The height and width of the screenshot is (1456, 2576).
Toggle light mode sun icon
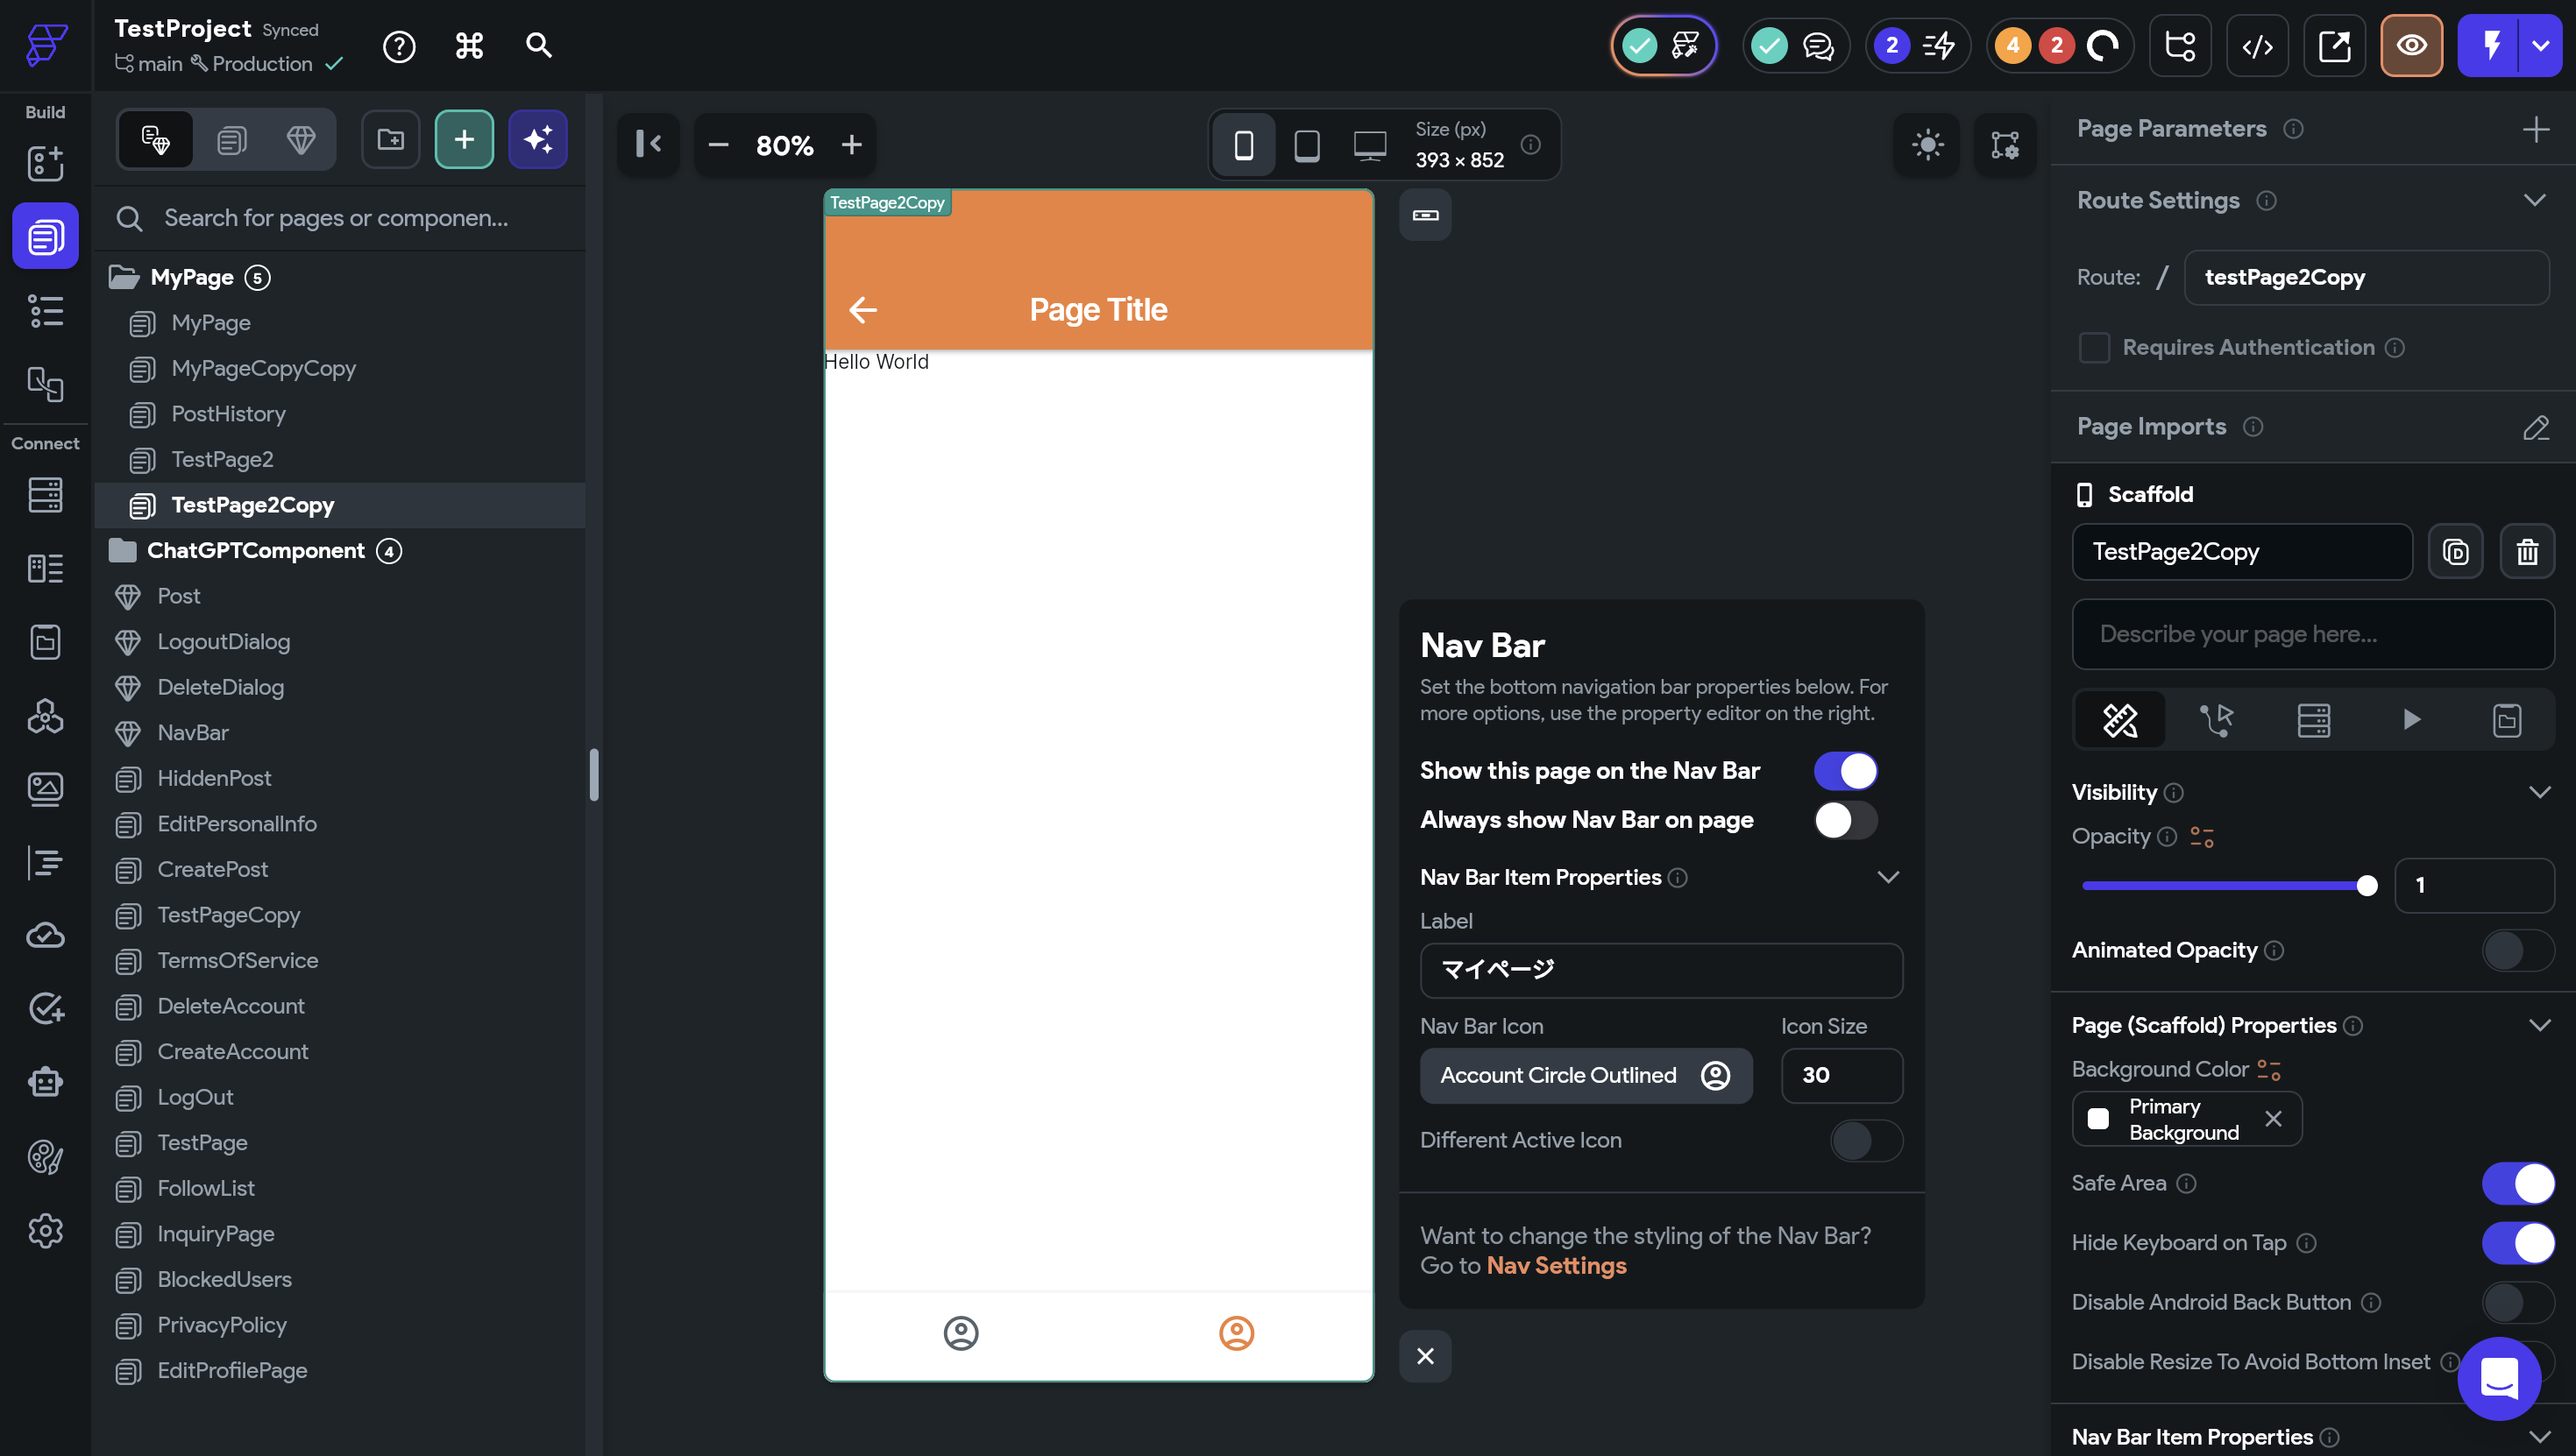(1927, 146)
